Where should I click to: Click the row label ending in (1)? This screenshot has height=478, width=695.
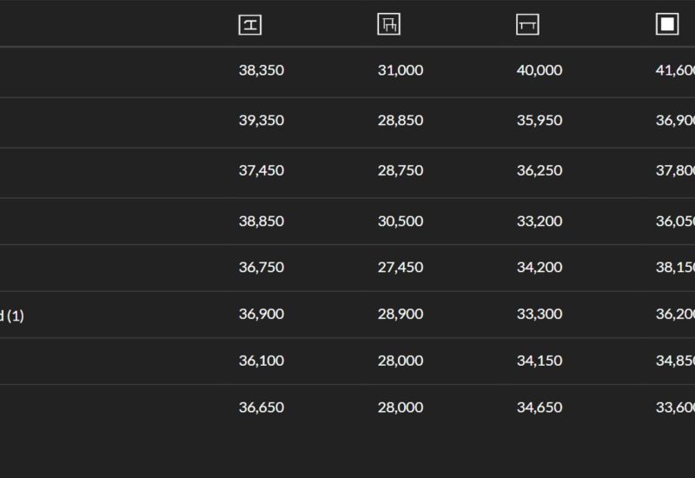coord(12,315)
